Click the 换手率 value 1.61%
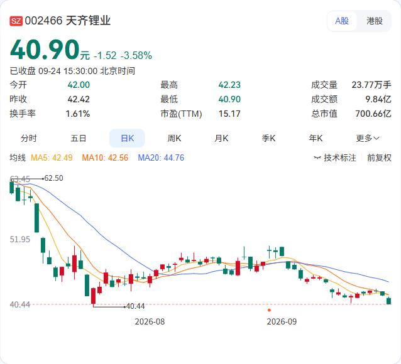 tap(78, 114)
